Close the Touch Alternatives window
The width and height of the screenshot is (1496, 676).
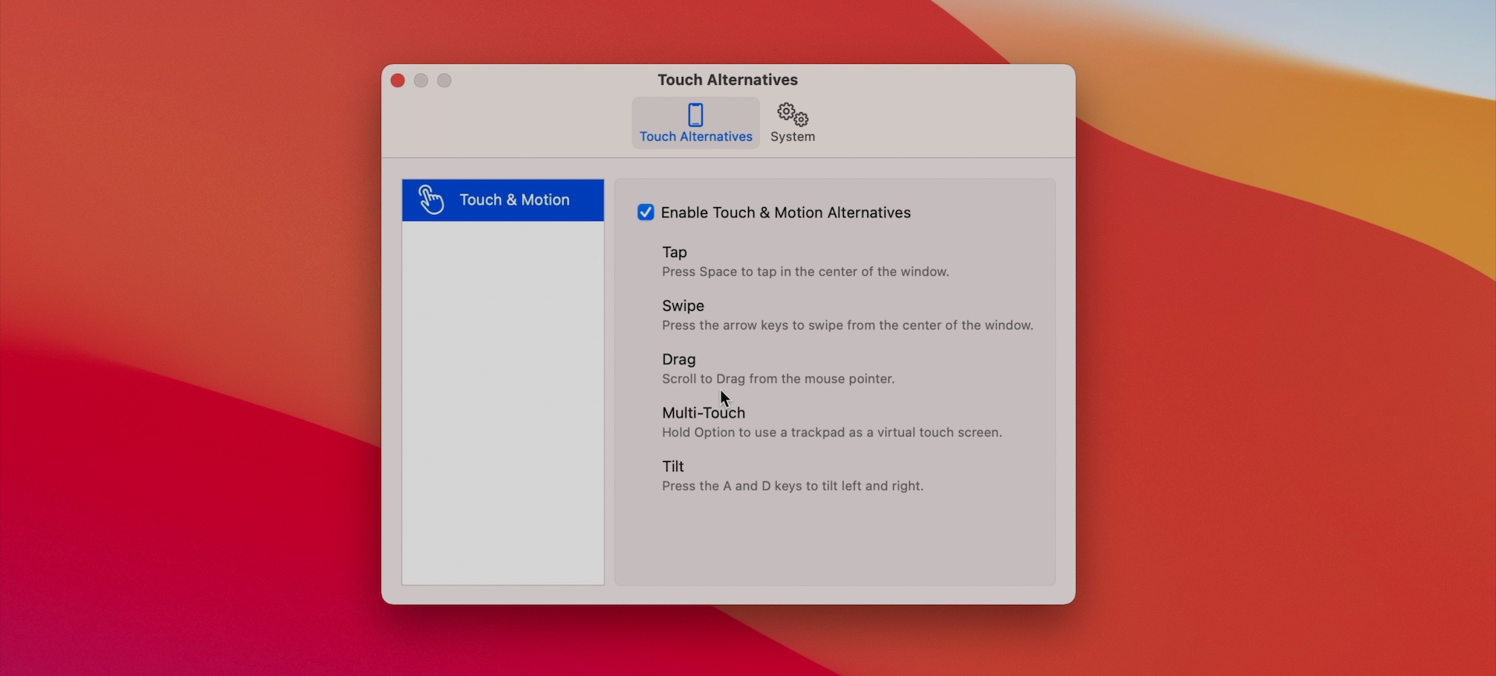(x=397, y=81)
